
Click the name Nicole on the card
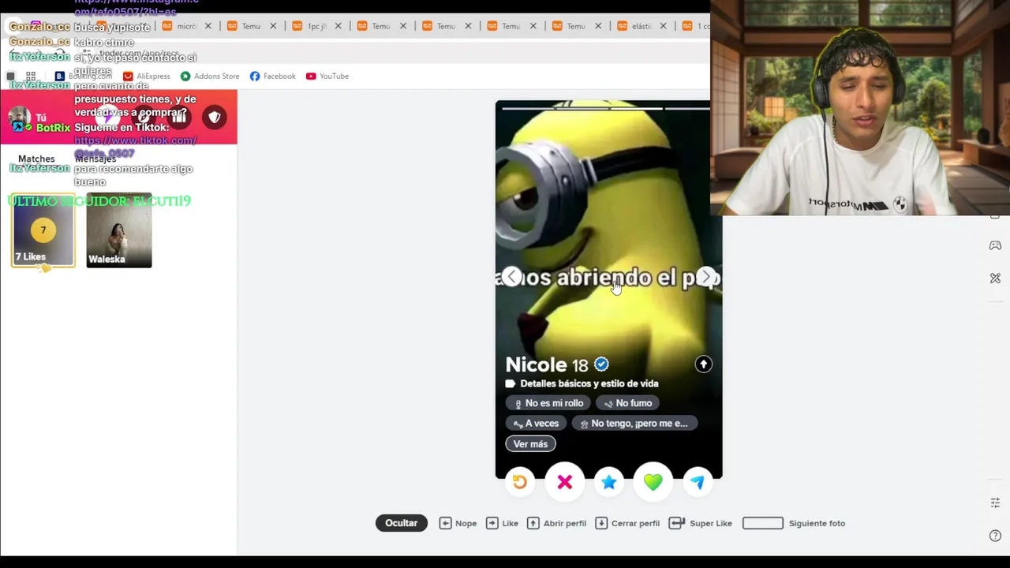536,364
